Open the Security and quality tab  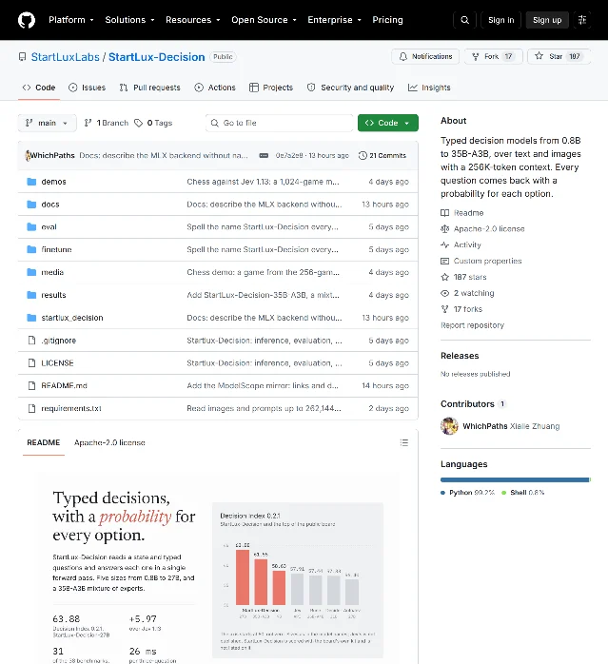tap(350, 88)
